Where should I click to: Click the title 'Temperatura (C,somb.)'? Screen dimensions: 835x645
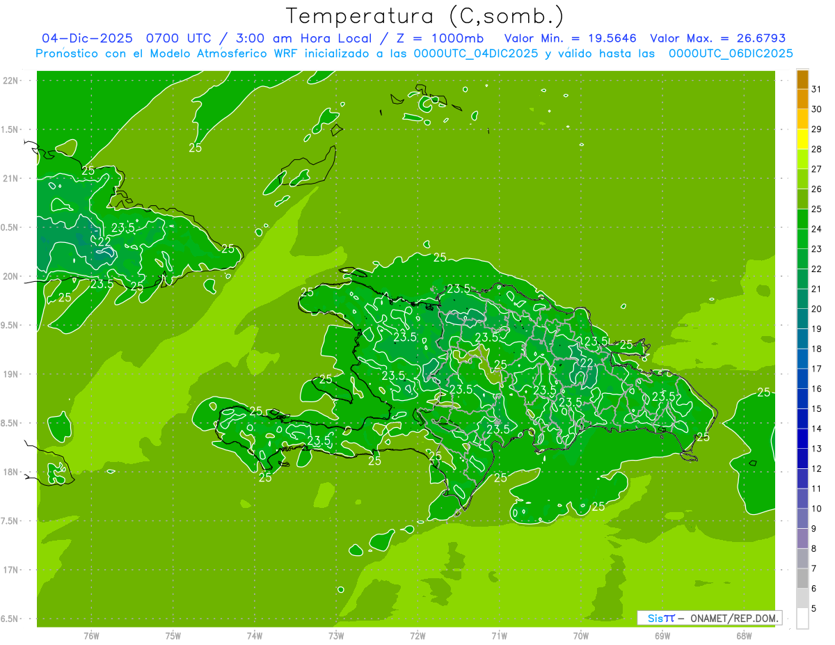coord(424,16)
